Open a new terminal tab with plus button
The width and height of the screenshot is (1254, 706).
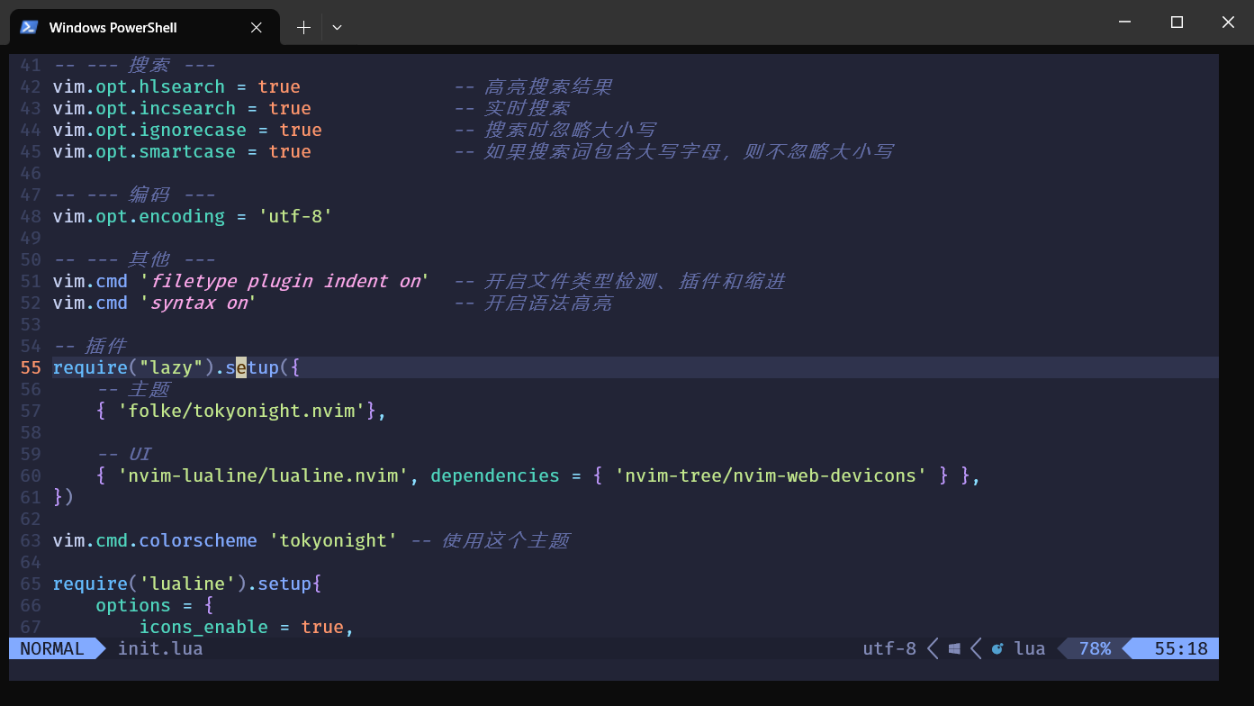(303, 27)
